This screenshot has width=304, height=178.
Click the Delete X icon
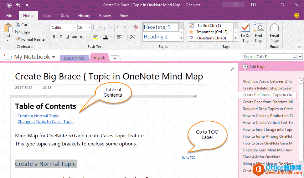point(132,37)
